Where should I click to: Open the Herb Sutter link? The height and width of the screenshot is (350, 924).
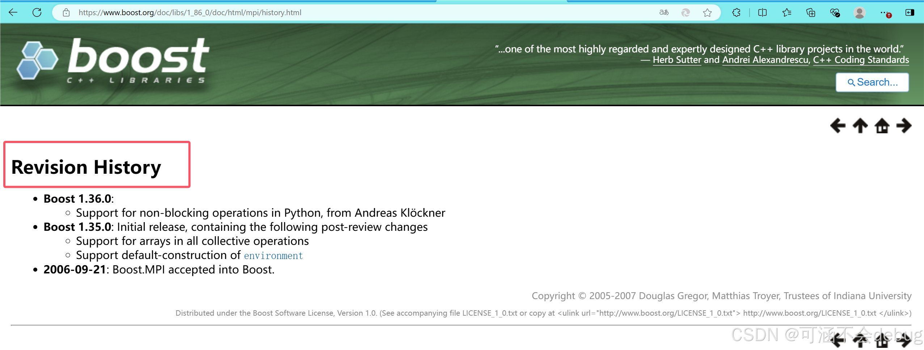(x=677, y=60)
